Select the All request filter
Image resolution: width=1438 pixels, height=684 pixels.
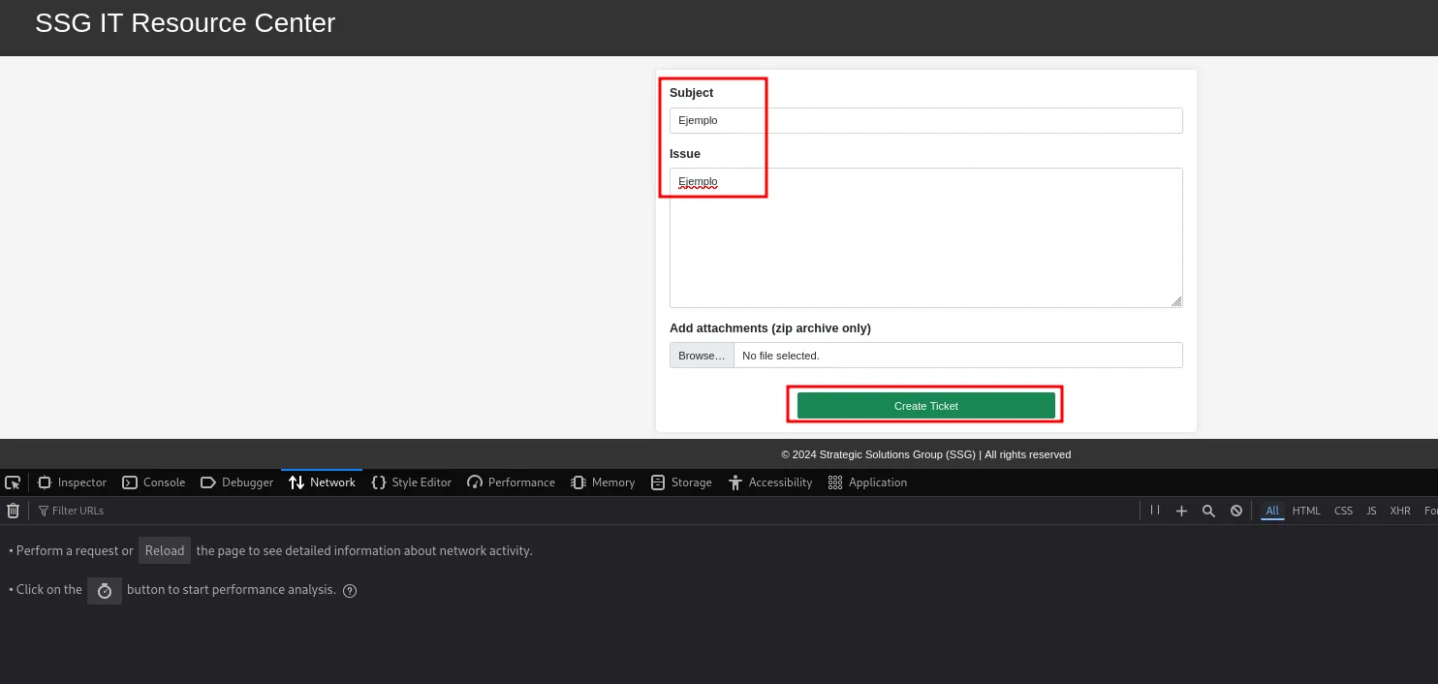click(x=1272, y=511)
